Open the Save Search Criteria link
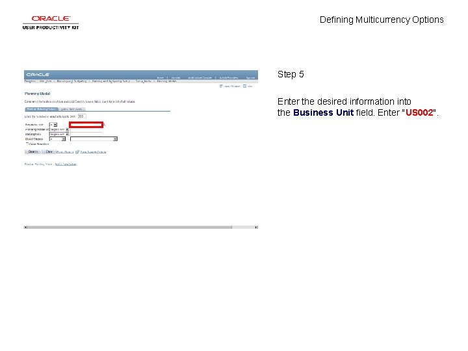The width and height of the screenshot is (468, 351). point(93,152)
